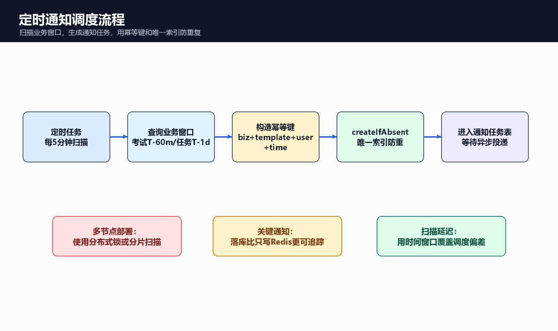Click the 查询业务窗口 flow node
The width and height of the screenshot is (558, 331).
coord(171,137)
